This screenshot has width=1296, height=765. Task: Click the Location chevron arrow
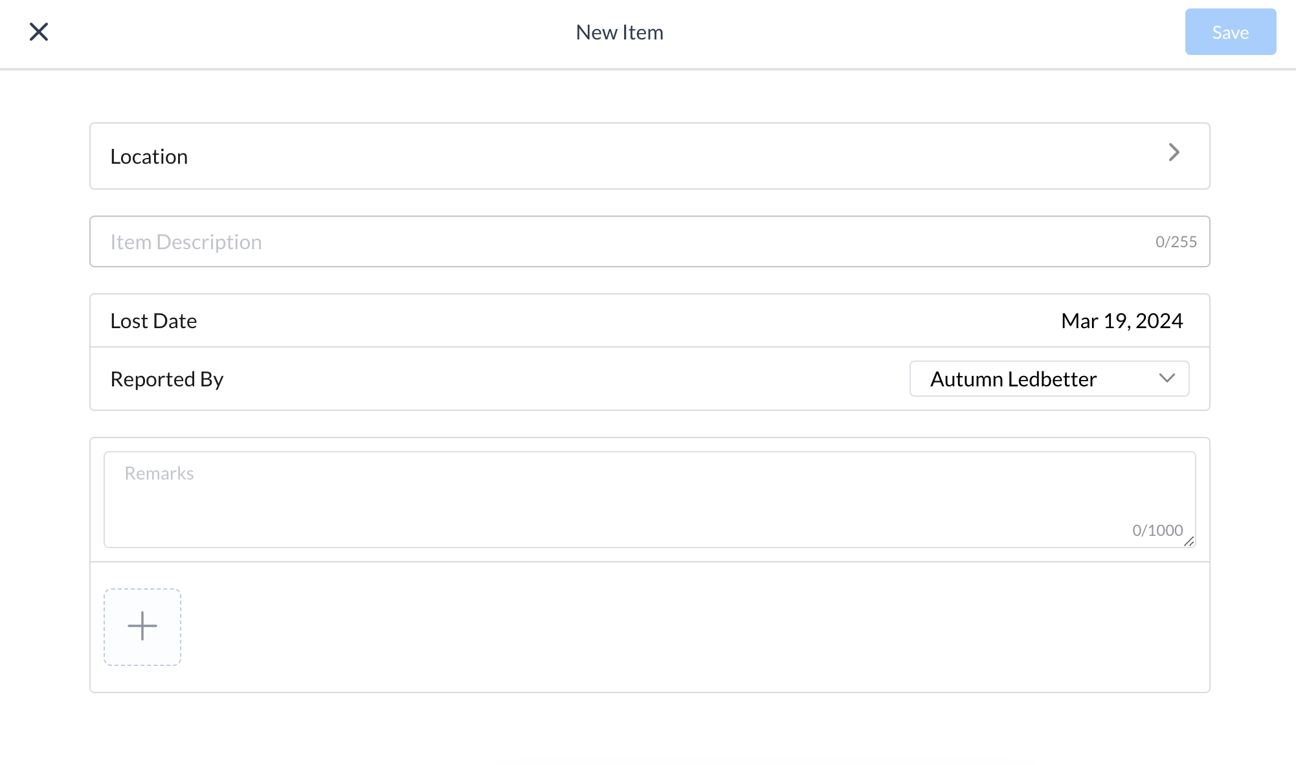pos(1176,153)
